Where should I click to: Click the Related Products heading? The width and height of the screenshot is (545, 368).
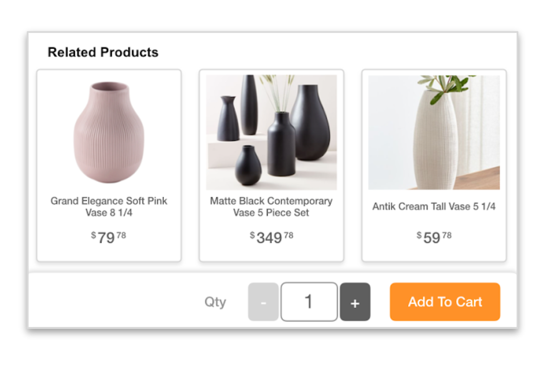pos(103,52)
